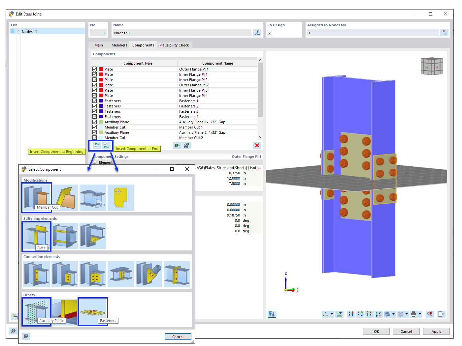Open the display mode dropdown next to cube icon
462x346 pixels.
click(x=407, y=314)
